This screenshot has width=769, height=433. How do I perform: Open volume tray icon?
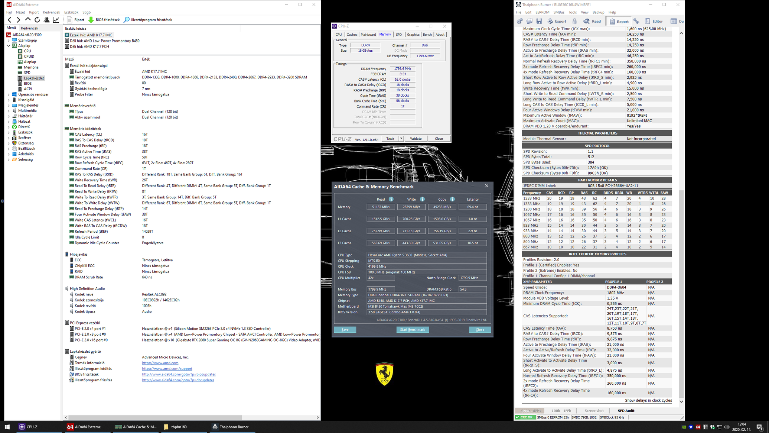coord(727,427)
